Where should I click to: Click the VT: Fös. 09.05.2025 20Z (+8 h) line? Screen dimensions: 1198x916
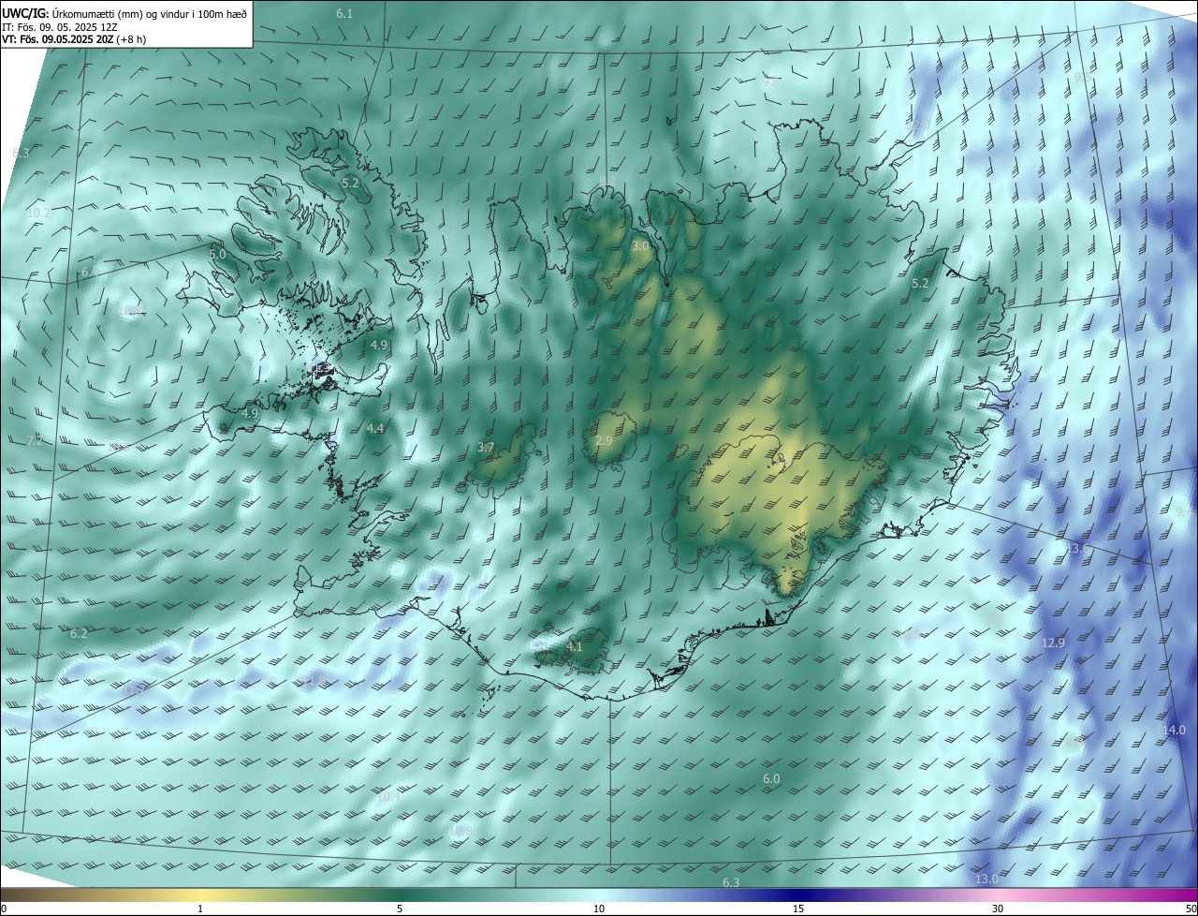(74, 39)
